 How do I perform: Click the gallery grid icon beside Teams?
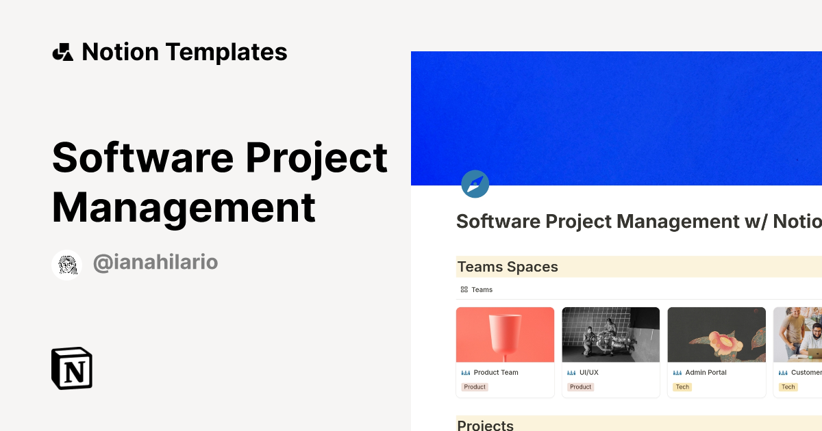[x=464, y=289]
